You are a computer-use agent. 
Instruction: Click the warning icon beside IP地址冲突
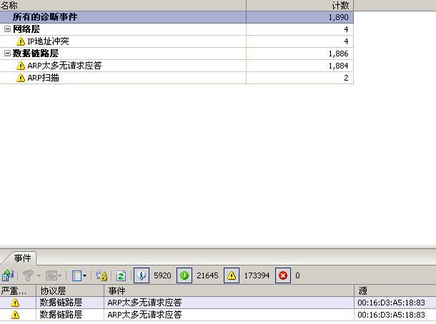pos(21,41)
